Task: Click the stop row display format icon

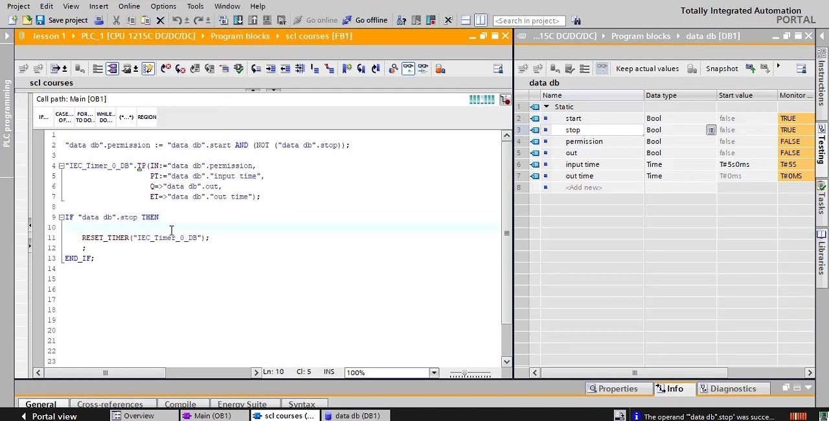Action: [x=710, y=130]
